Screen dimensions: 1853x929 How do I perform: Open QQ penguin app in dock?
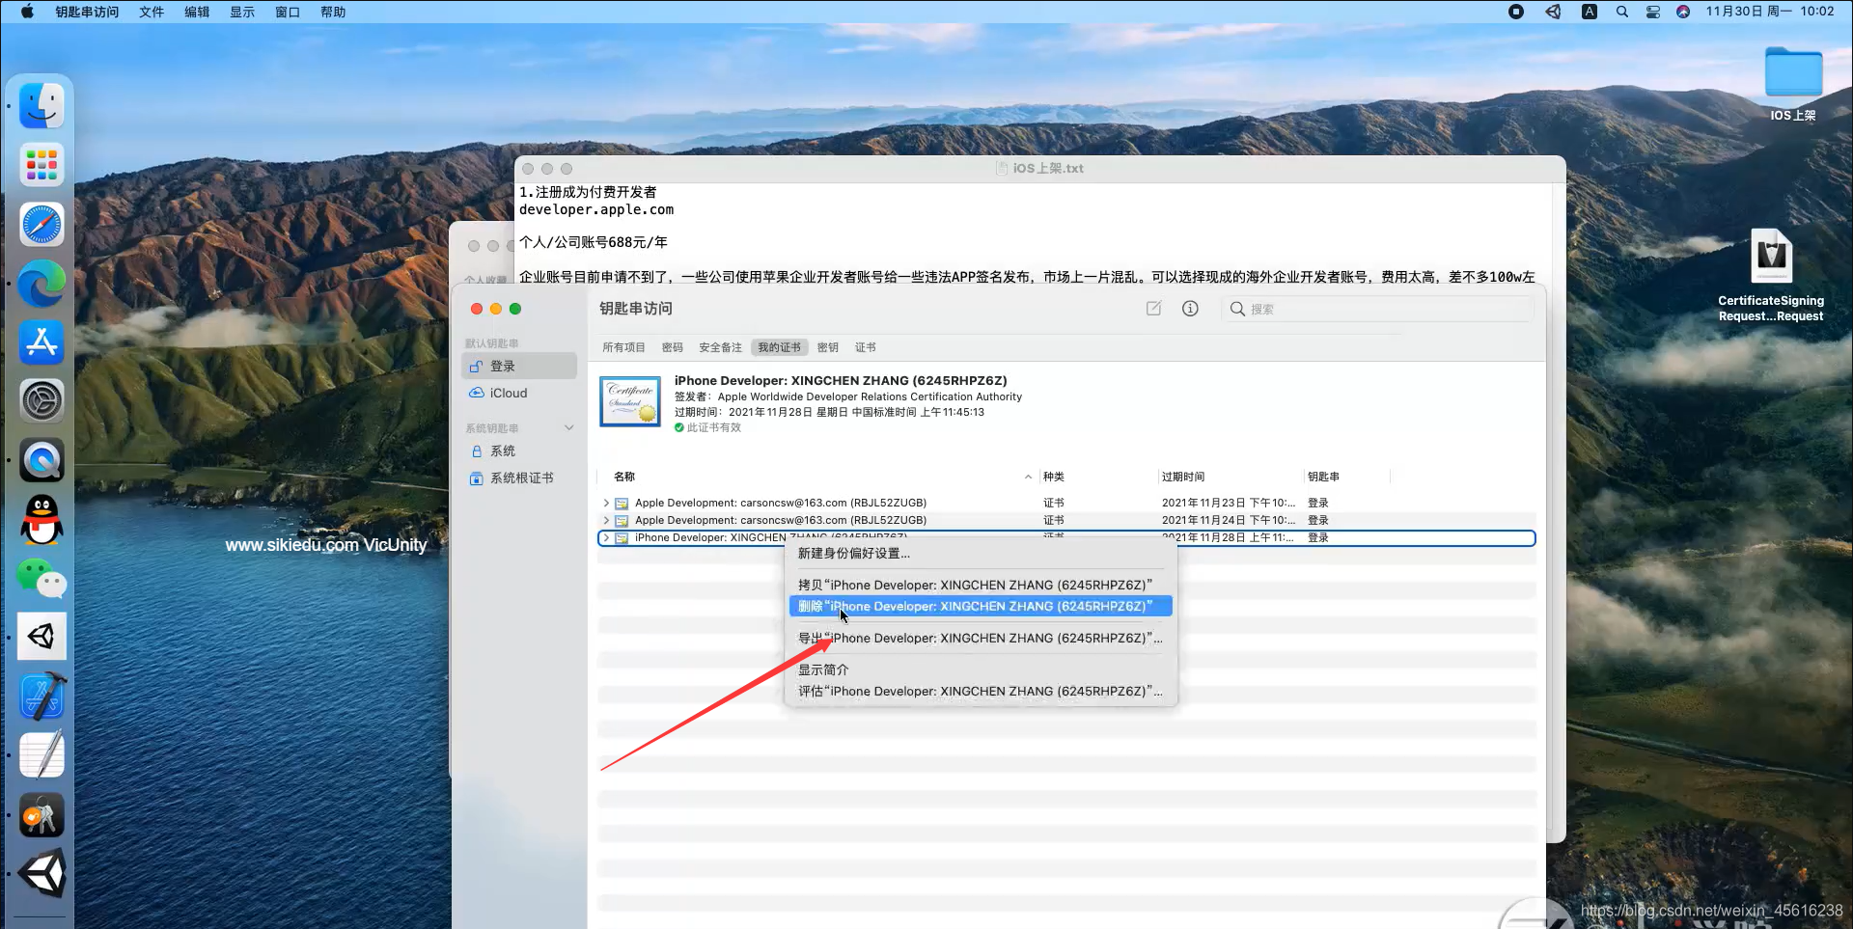[41, 520]
